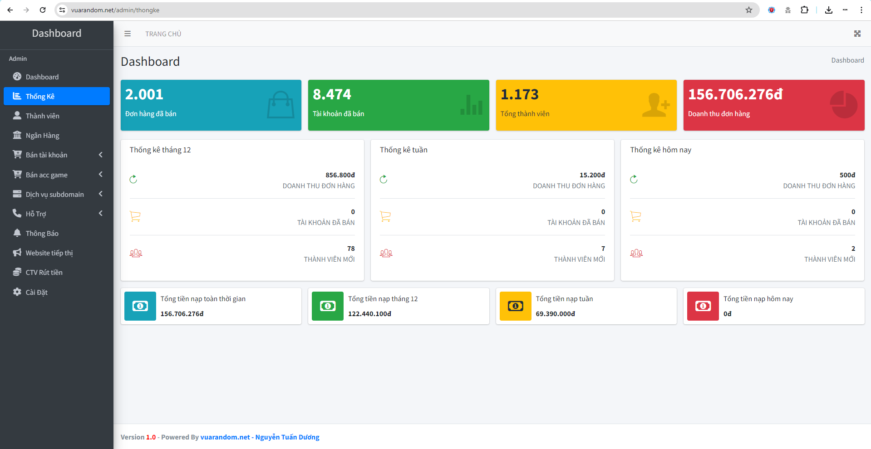Click the fullscreen expand icon
871x449 pixels.
click(x=857, y=34)
